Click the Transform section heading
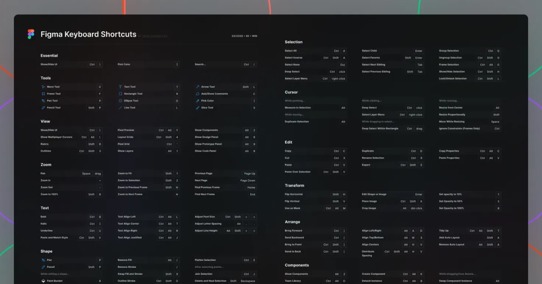542x284 pixels. point(295,185)
